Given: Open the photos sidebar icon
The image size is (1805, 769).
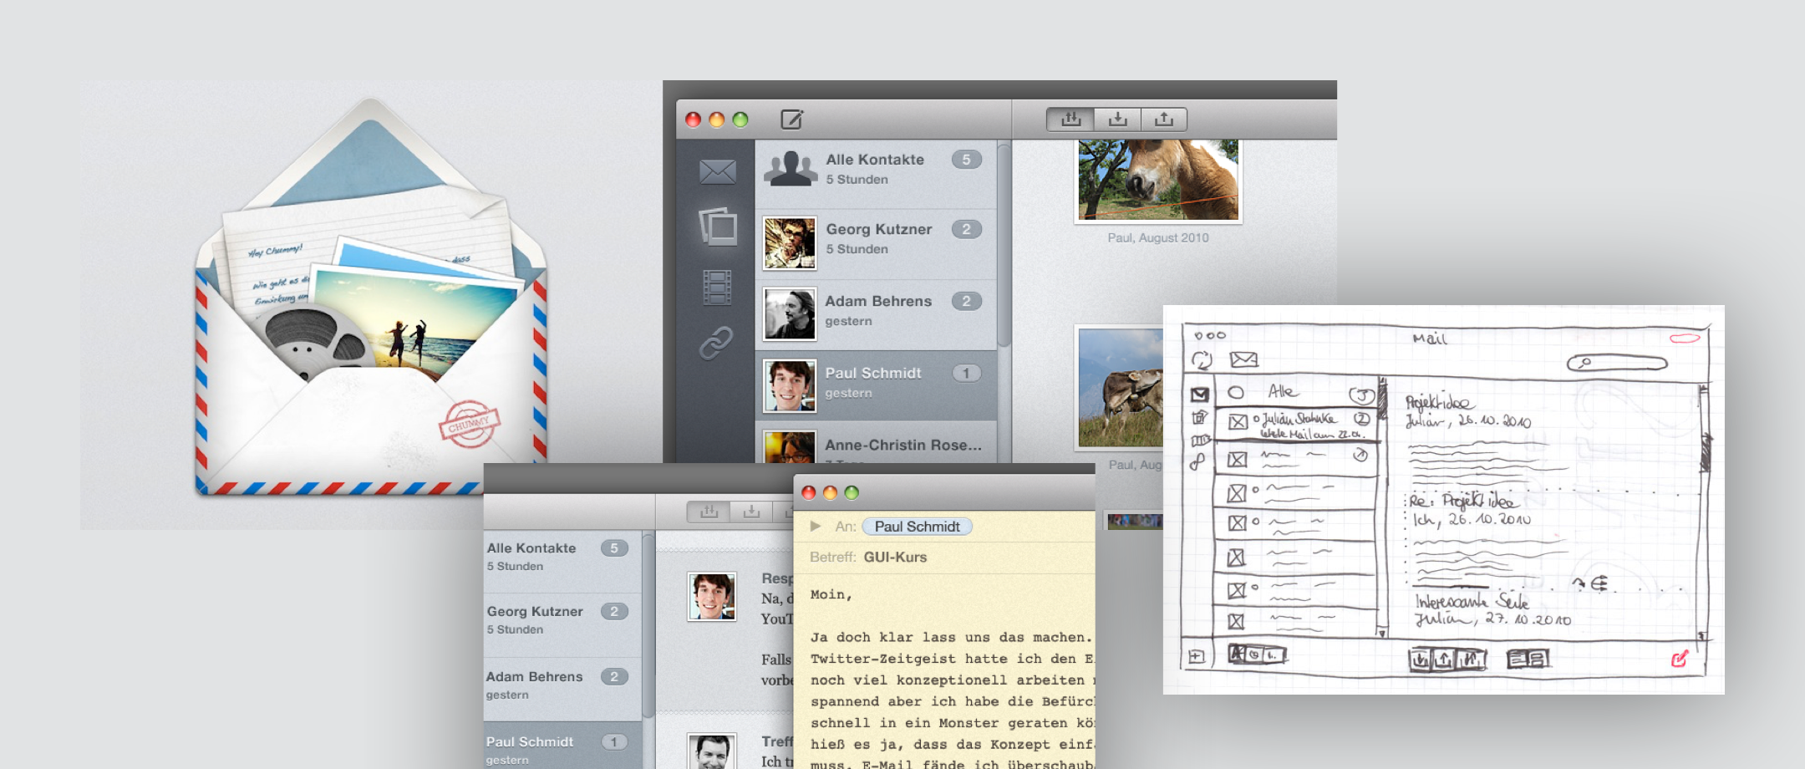Looking at the screenshot, I should (718, 227).
